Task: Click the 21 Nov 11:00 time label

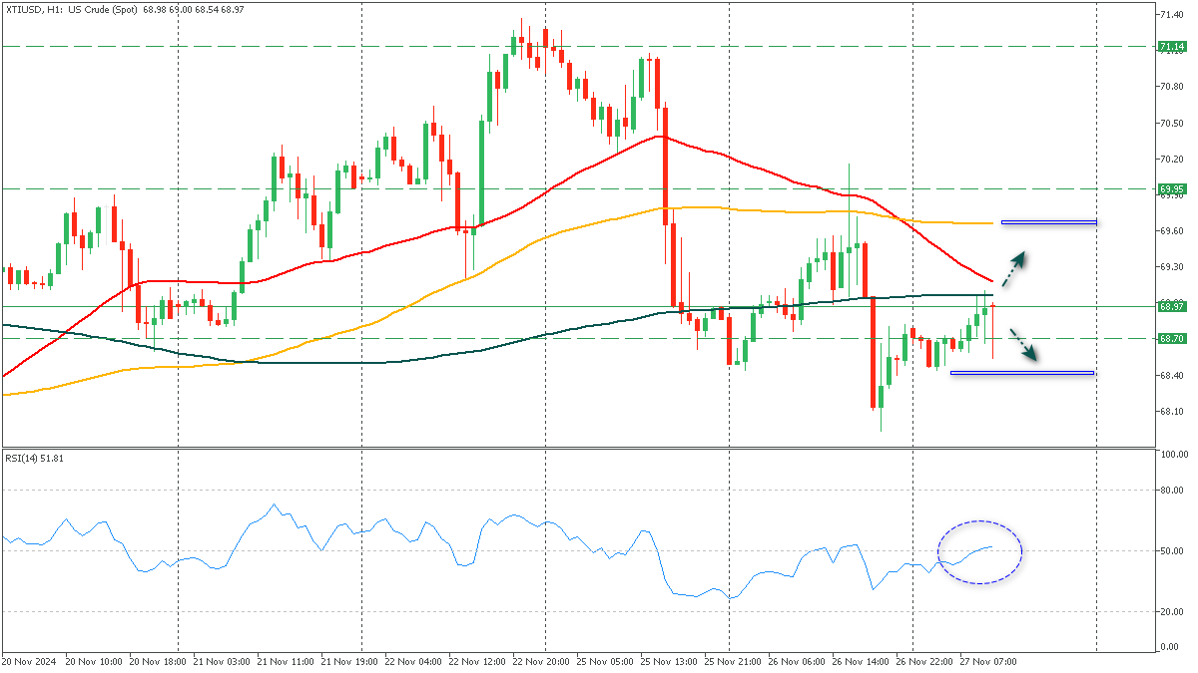Action: pos(287,661)
